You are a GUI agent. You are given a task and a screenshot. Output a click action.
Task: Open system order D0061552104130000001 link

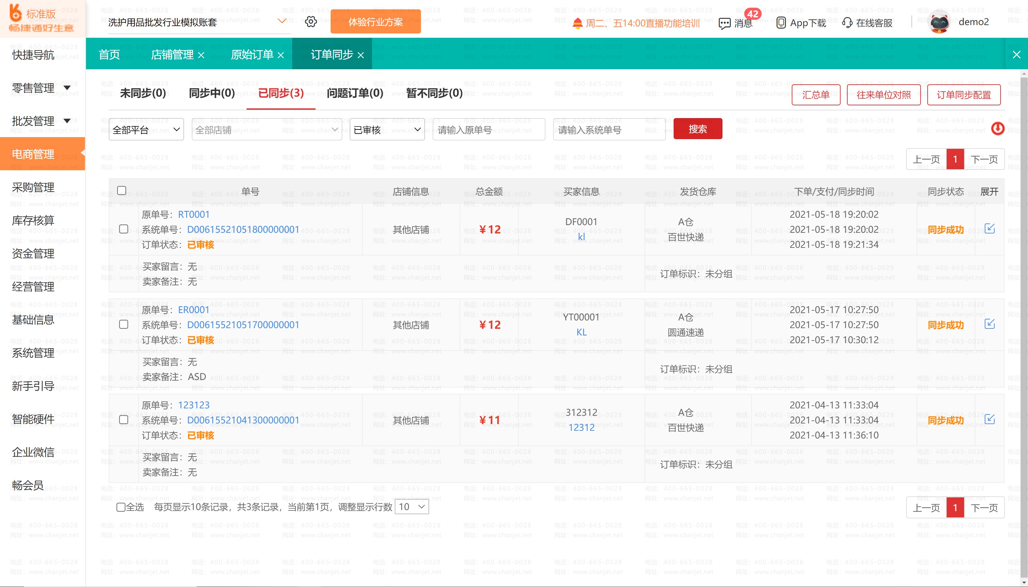[x=243, y=420]
